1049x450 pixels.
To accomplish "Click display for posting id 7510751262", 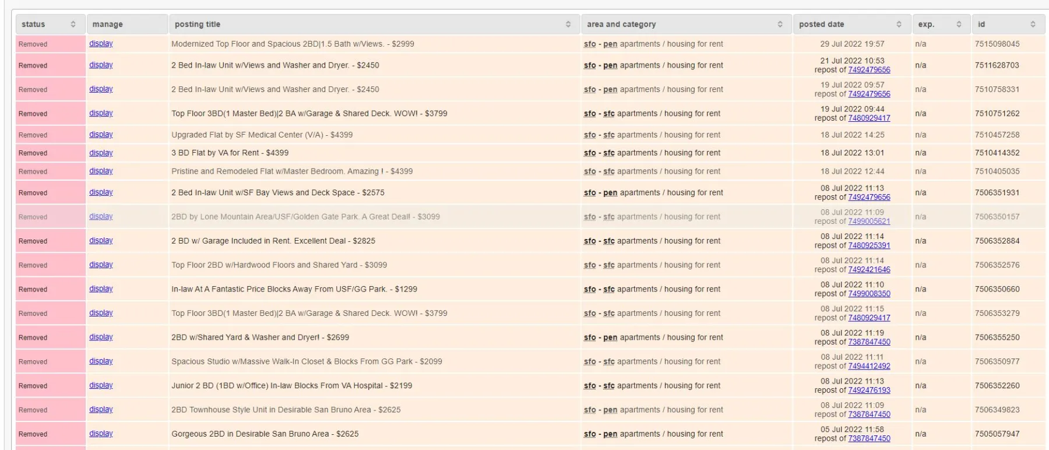I will pos(101,113).
